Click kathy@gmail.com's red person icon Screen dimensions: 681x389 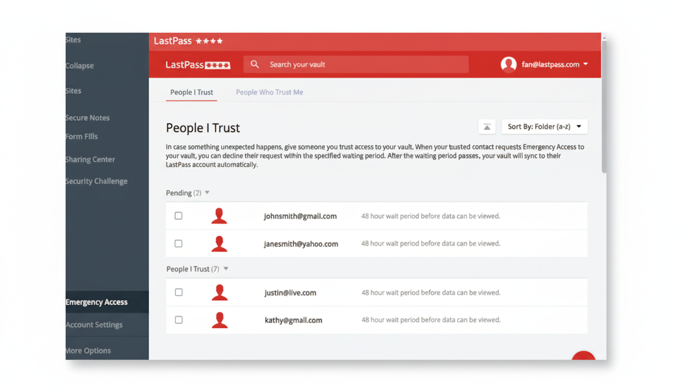(219, 320)
